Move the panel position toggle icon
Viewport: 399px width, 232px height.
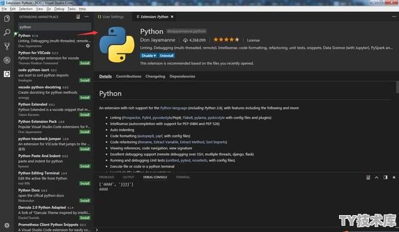[x=385, y=178]
